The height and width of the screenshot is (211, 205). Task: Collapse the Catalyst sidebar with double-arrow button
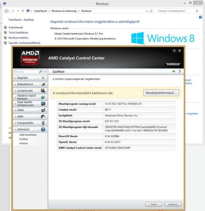(x=46, y=72)
